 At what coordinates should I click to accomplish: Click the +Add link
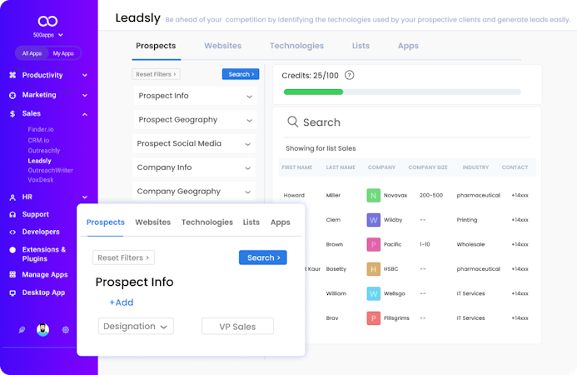121,302
